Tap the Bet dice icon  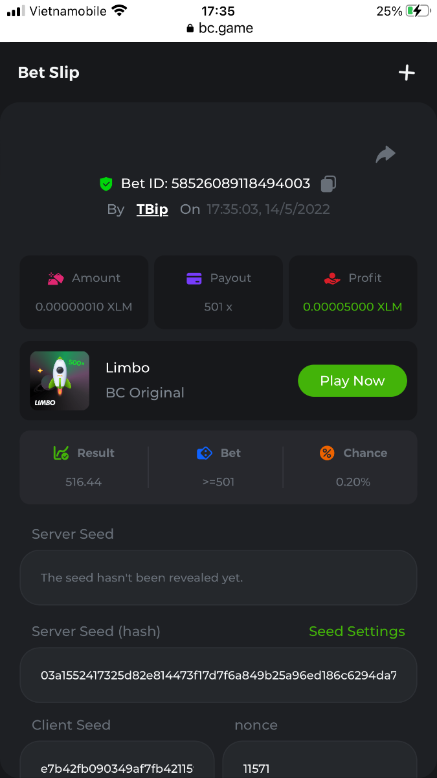click(x=204, y=453)
